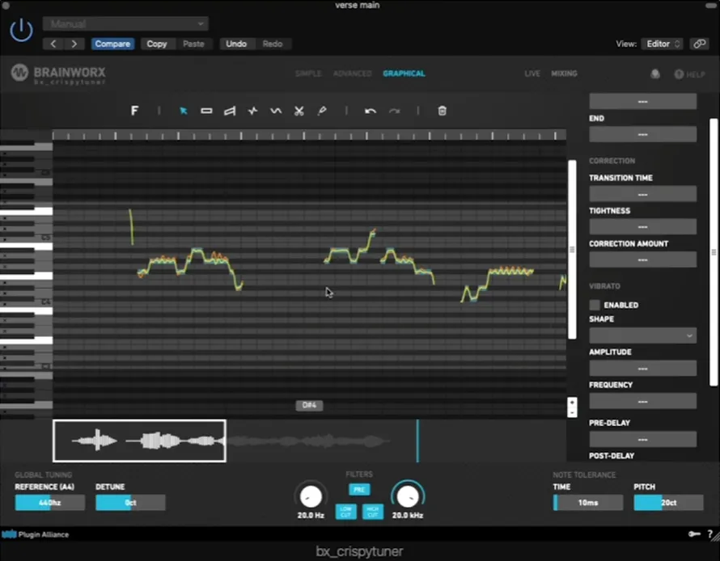Click the CORRECTION AMOUNT value field
This screenshot has width=720, height=561.
pos(642,259)
